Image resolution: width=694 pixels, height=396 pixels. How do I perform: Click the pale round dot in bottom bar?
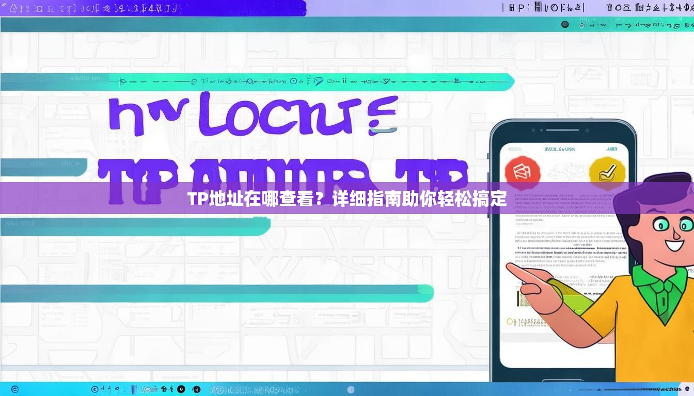point(351,389)
